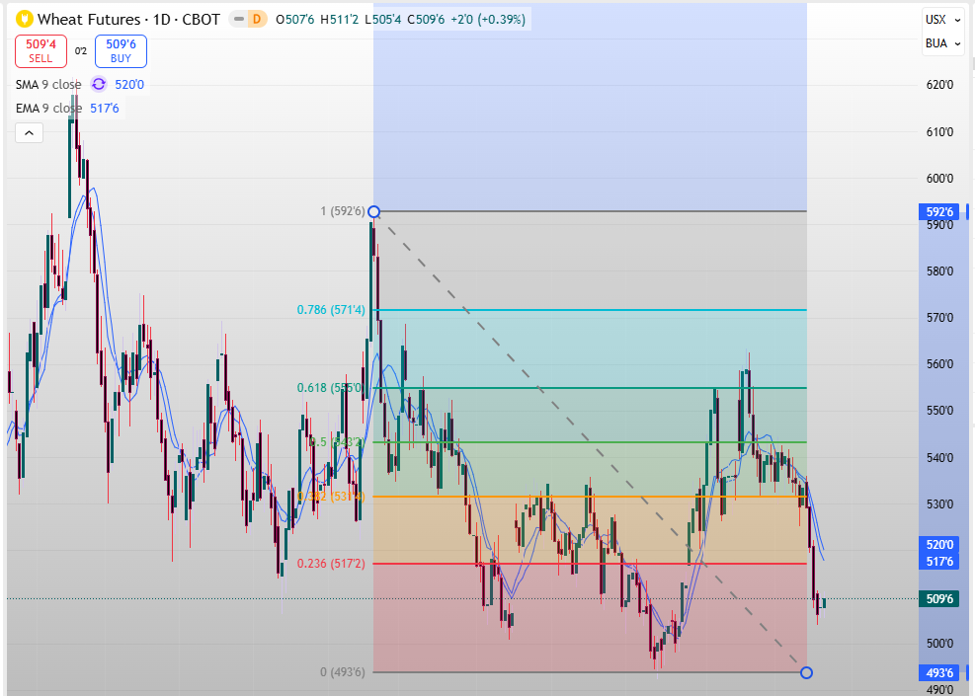Image resolution: width=975 pixels, height=696 pixels.
Task: Select the EMA 9 close indicator label
Action: point(48,109)
